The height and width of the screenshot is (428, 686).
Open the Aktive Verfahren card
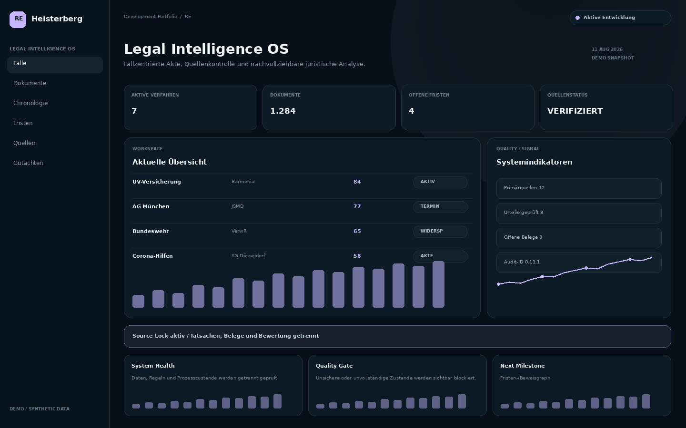pos(191,107)
